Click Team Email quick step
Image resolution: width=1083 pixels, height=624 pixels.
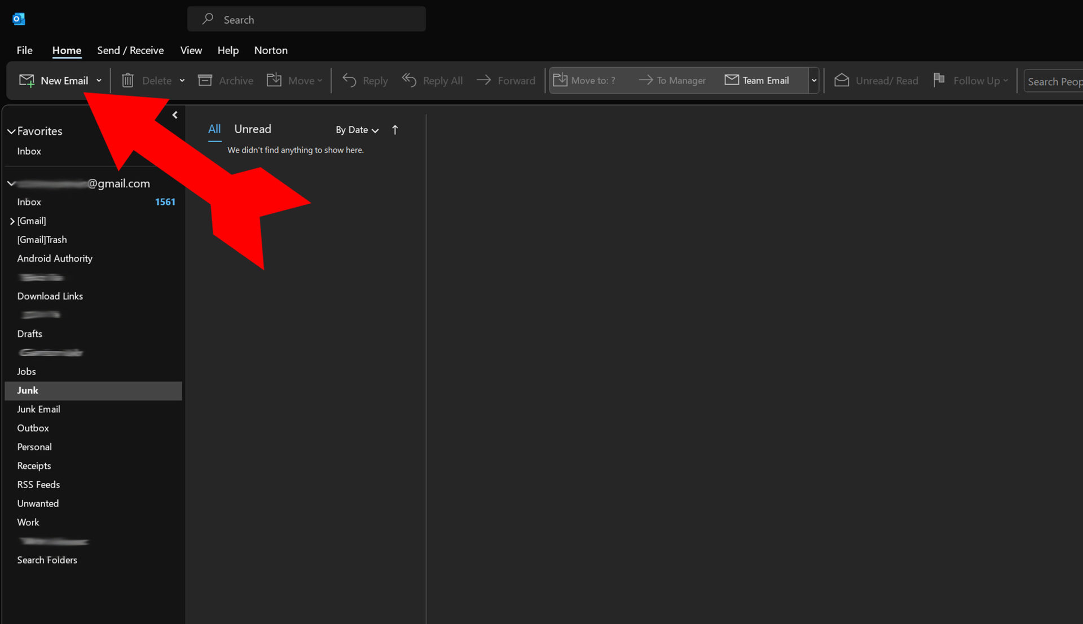[757, 81]
